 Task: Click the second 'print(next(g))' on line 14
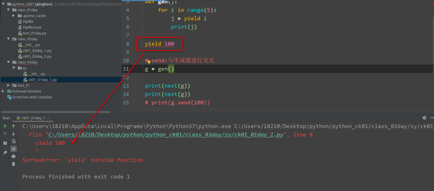point(168,94)
